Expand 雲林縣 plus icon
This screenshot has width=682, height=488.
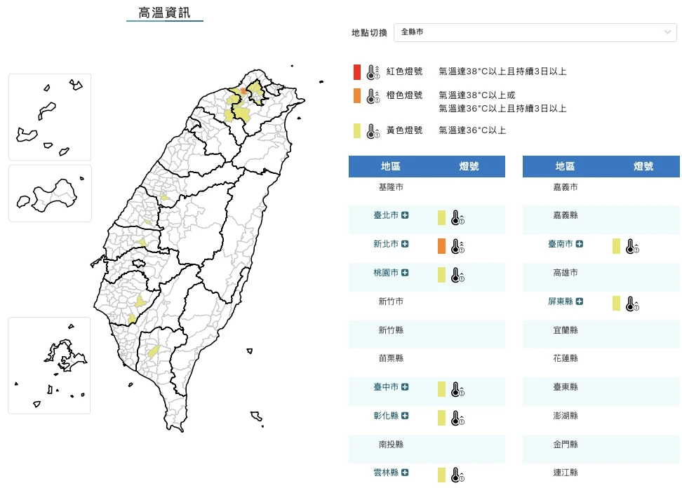[x=405, y=473]
